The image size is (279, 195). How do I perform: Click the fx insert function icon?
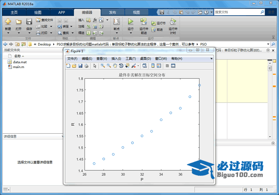[x=95, y=20]
